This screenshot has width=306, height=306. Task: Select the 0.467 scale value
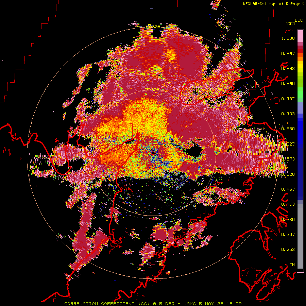point(288,189)
